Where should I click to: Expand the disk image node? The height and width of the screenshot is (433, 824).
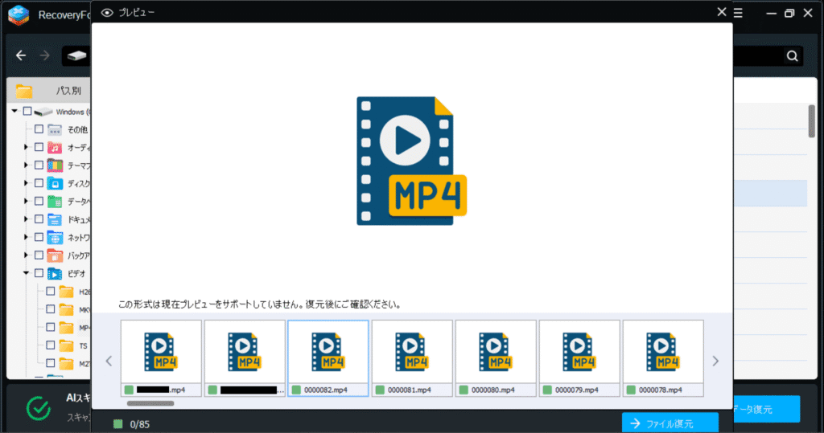coord(26,183)
